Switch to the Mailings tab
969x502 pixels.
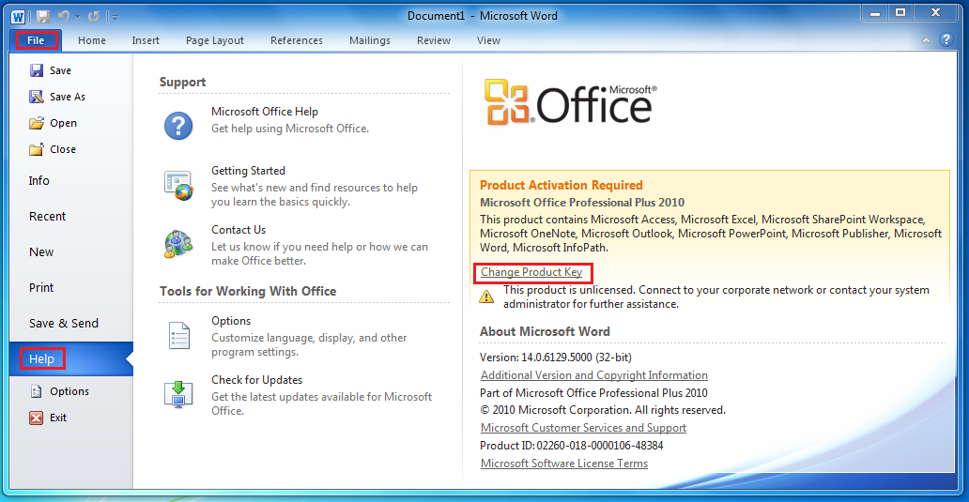(370, 40)
